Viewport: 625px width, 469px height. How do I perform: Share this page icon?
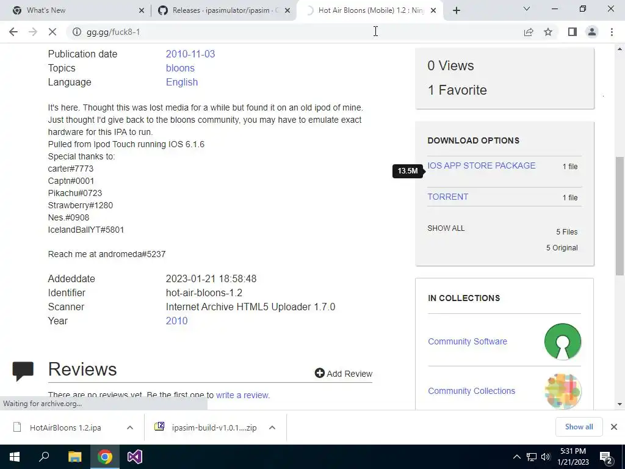coord(529,32)
